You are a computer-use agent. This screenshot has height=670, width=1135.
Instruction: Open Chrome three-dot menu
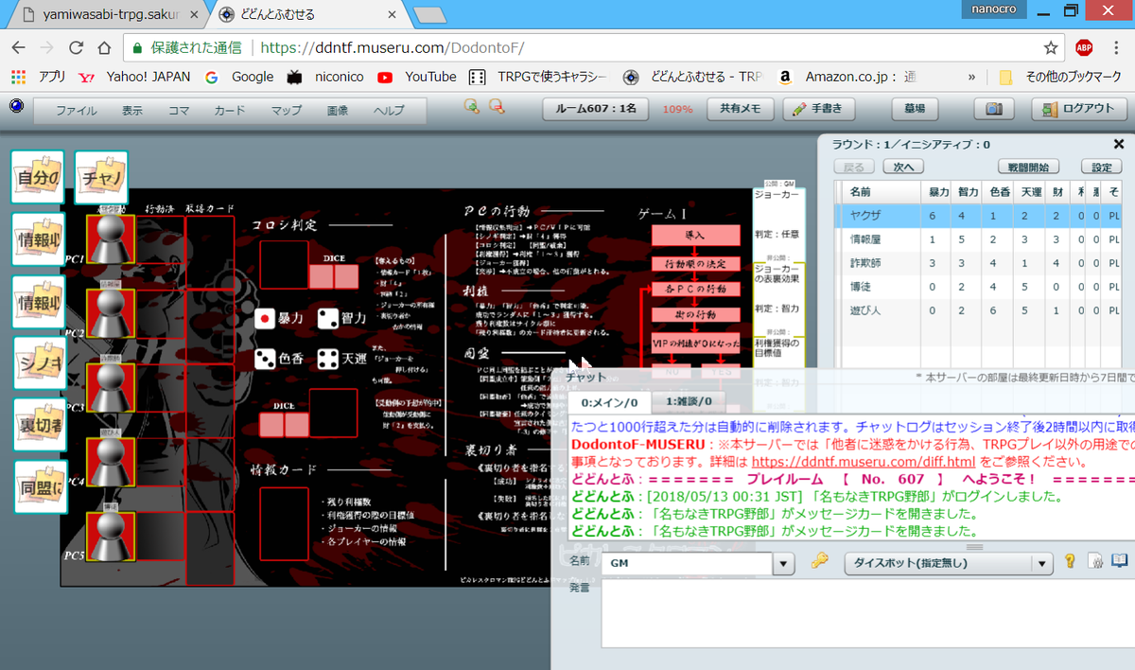click(1116, 47)
